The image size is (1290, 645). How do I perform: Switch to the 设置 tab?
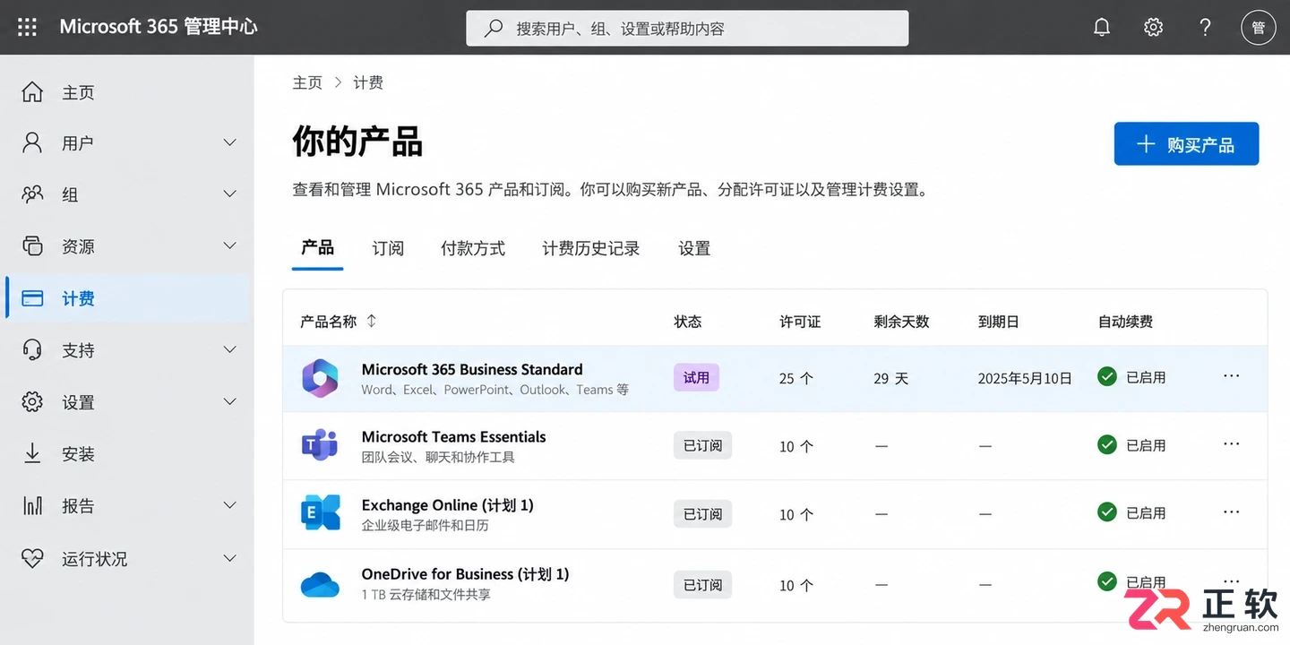[694, 248]
